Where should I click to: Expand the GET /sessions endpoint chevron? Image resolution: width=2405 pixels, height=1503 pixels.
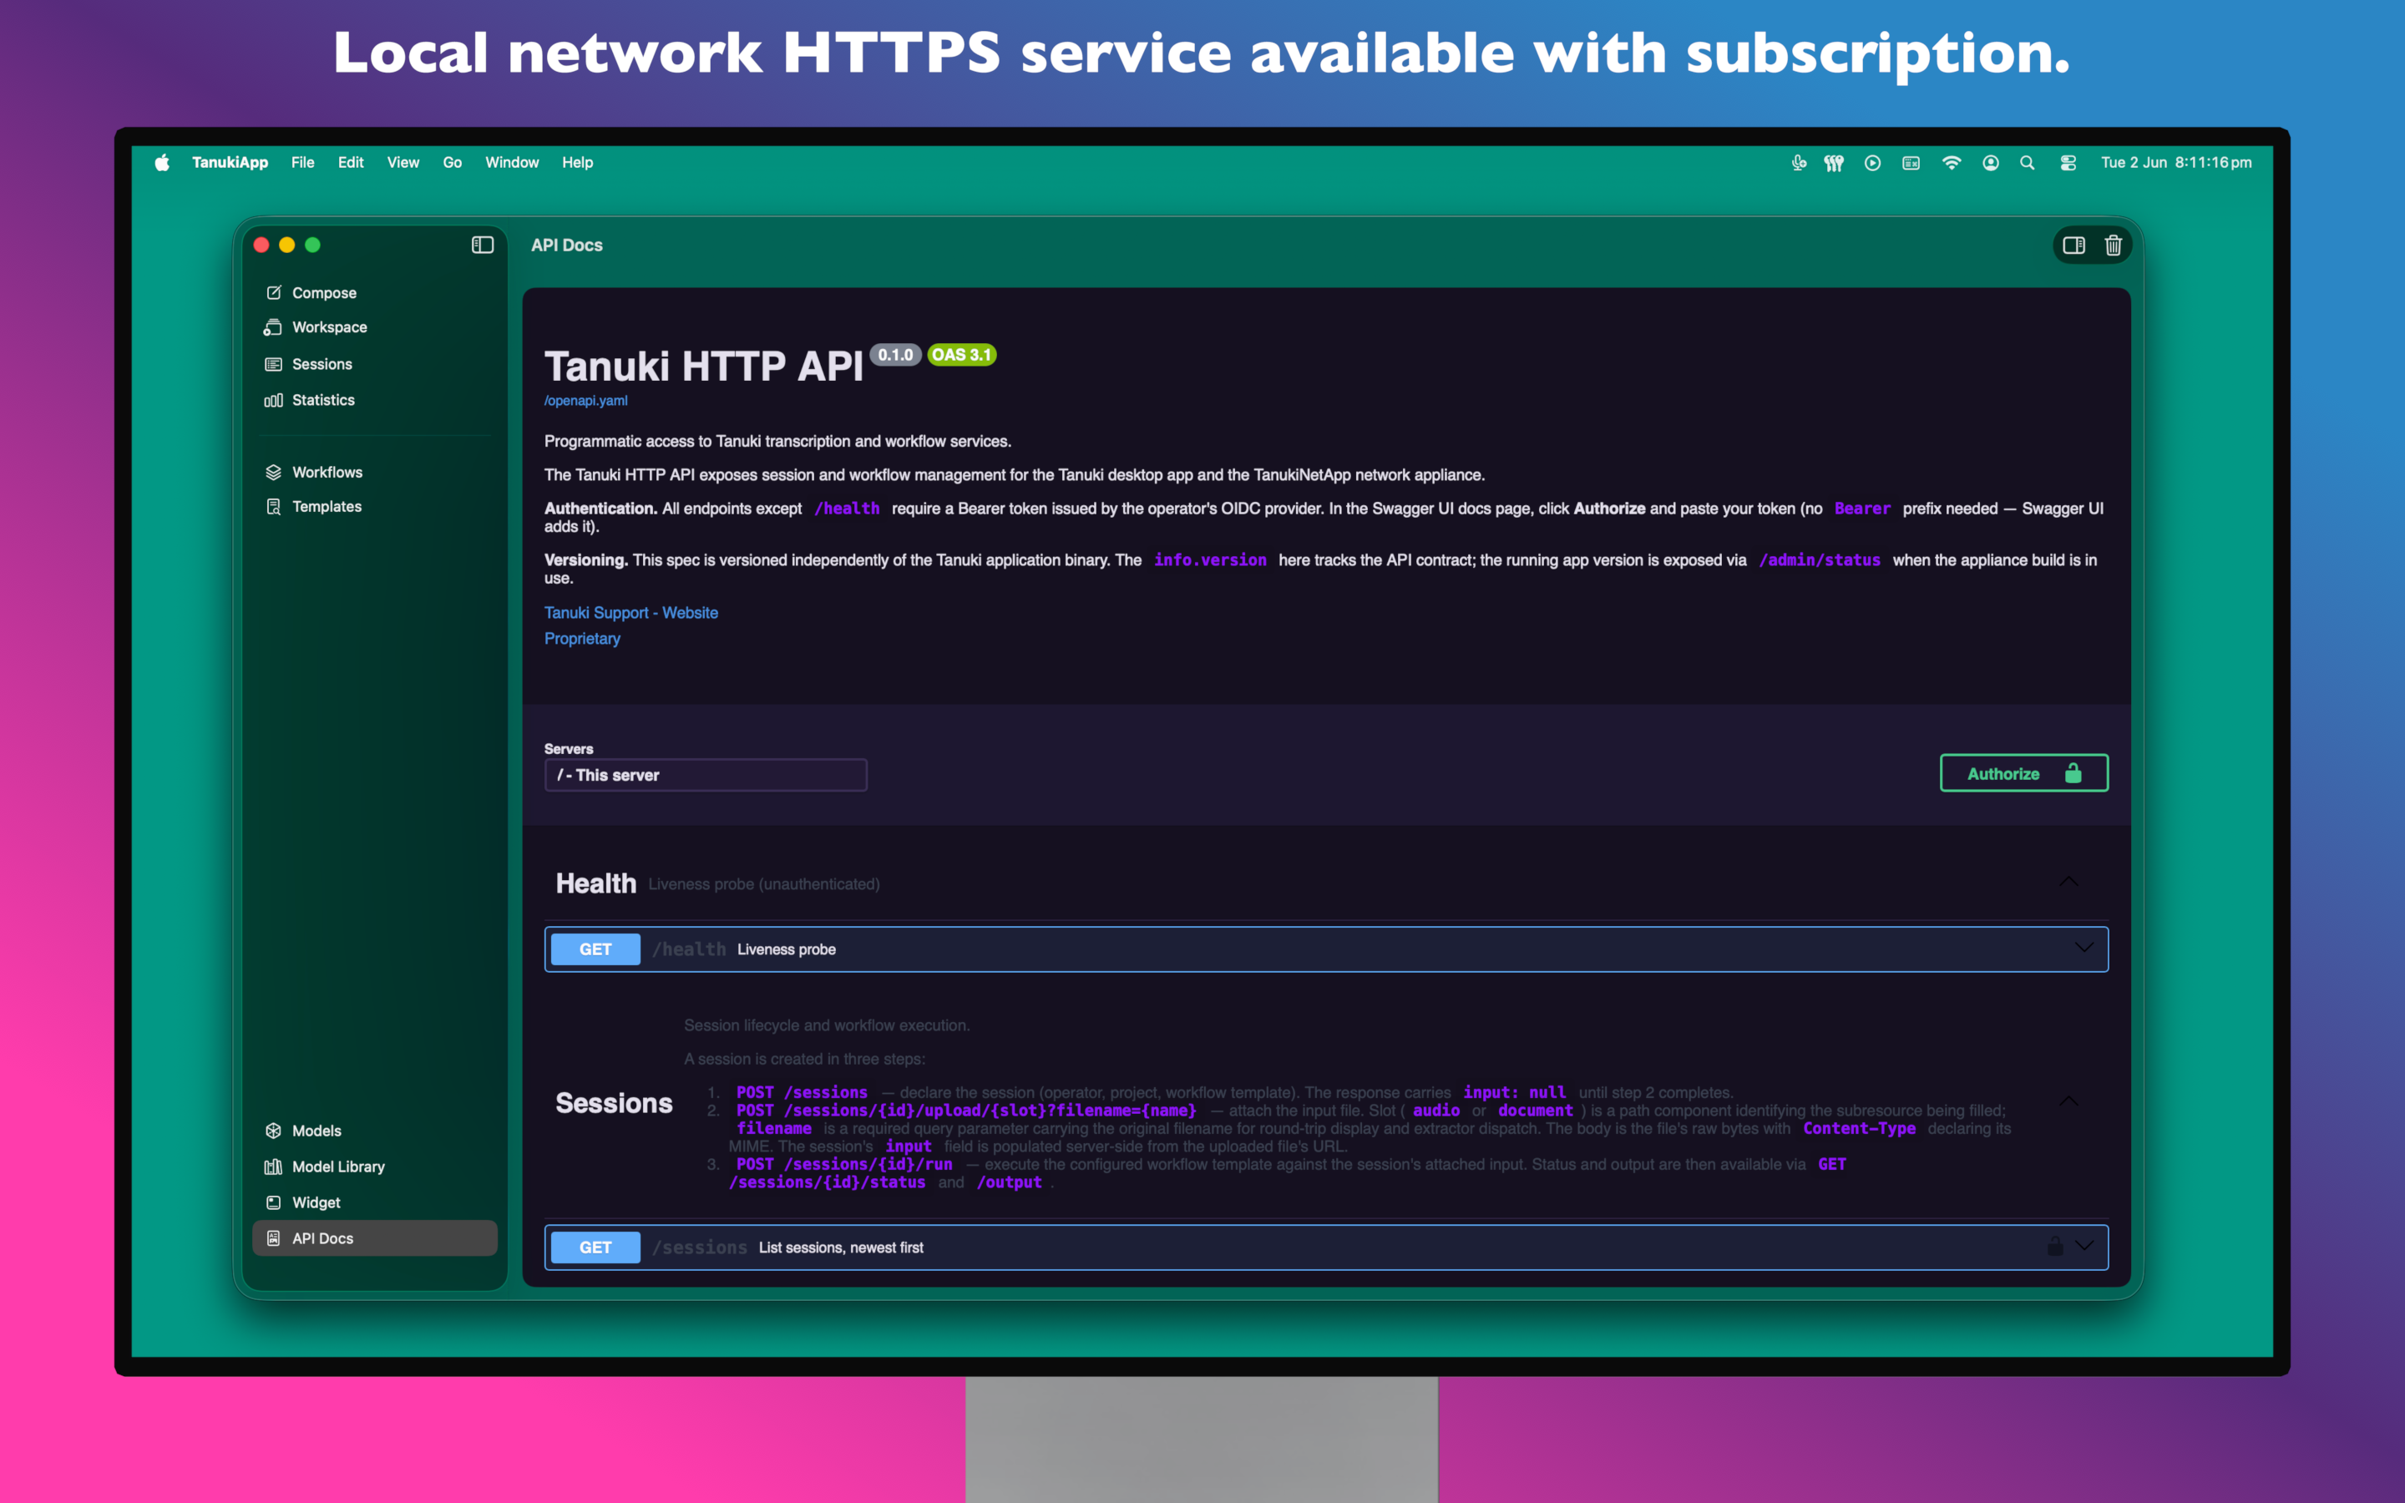(x=2084, y=1247)
